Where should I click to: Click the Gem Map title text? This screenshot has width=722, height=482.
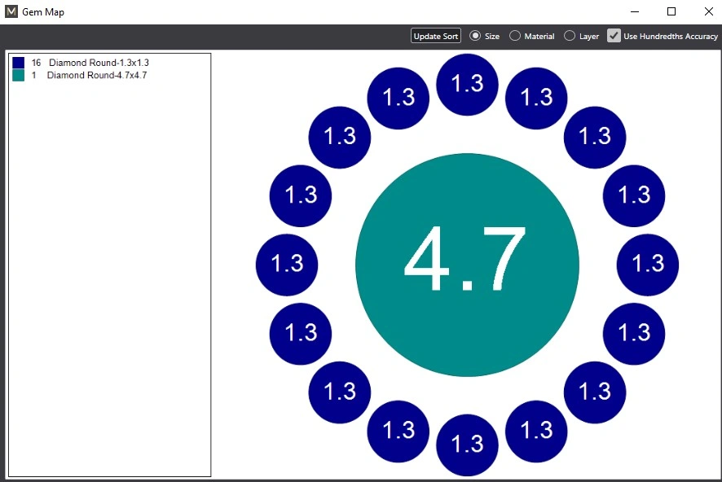point(43,12)
